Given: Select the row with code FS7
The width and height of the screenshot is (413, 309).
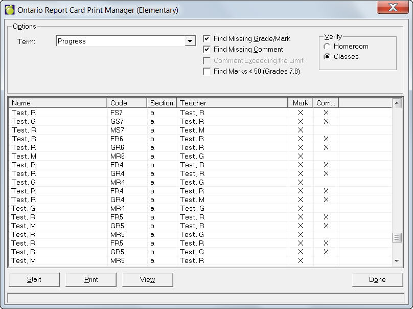Looking at the screenshot, I should tap(119, 113).
